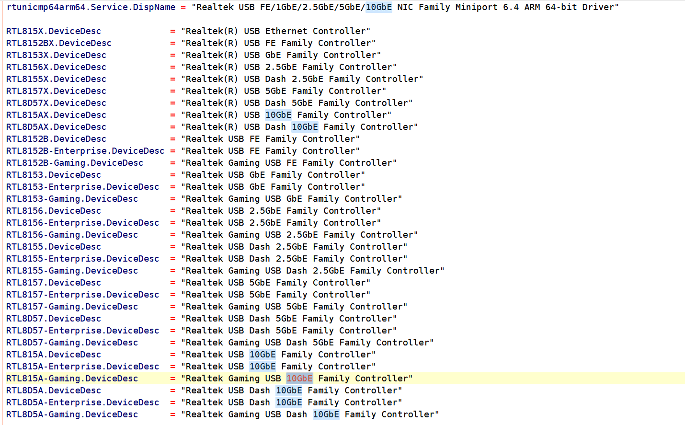Viewport: 685px width, 425px height.
Task: Click the RTL8153-Enterprise.DeviceDesc key
Action: click(x=83, y=187)
